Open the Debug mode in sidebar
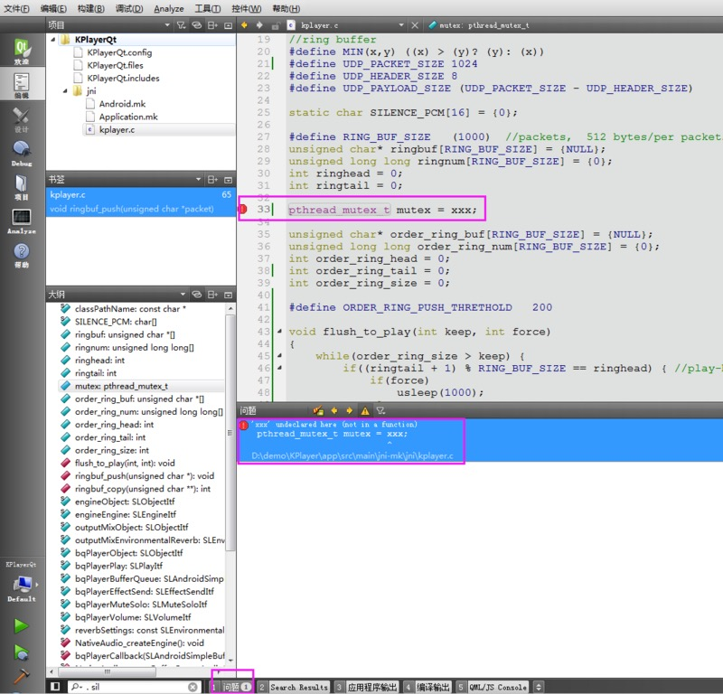The height and width of the screenshot is (694, 723). 21,154
